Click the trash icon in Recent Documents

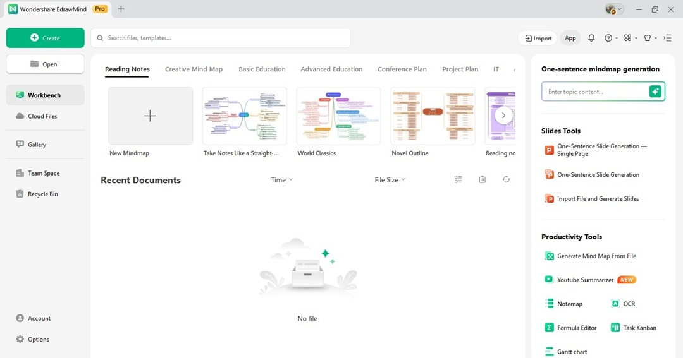click(x=482, y=179)
